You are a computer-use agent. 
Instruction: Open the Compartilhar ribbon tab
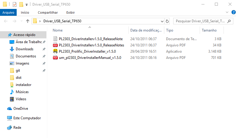[48, 12]
